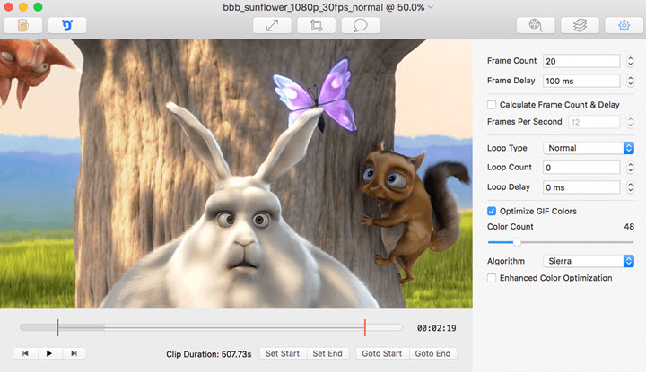Click the Frames Per Second field
The height and width of the screenshot is (373, 646).
coord(594,122)
